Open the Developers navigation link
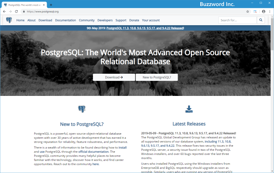 [x=105, y=20]
